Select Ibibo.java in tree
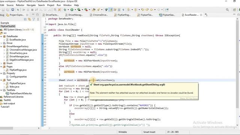The width and height of the screenshot is (240, 135). click(14, 87)
